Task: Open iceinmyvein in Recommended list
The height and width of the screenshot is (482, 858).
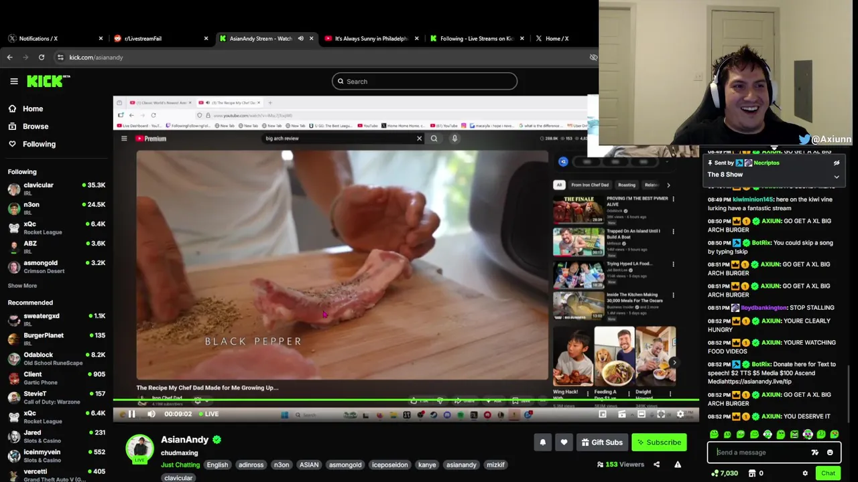Action: pyautogui.click(x=56, y=455)
